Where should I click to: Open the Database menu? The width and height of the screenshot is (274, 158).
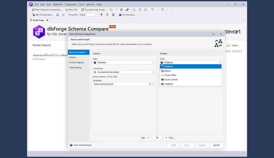(58, 4)
